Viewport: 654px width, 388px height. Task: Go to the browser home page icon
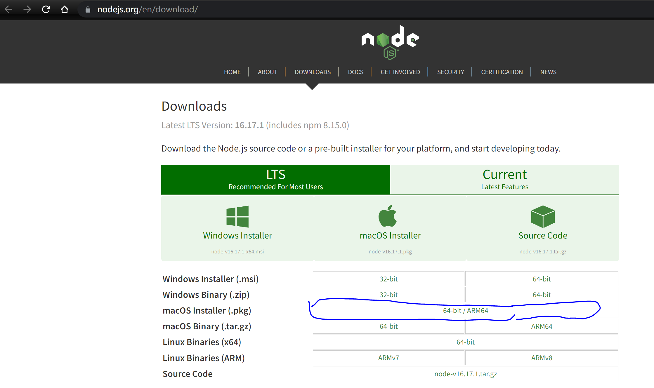[65, 9]
